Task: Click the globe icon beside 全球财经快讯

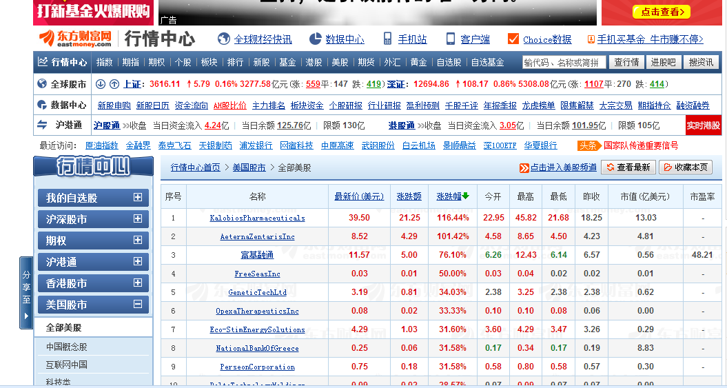Action: (x=224, y=39)
